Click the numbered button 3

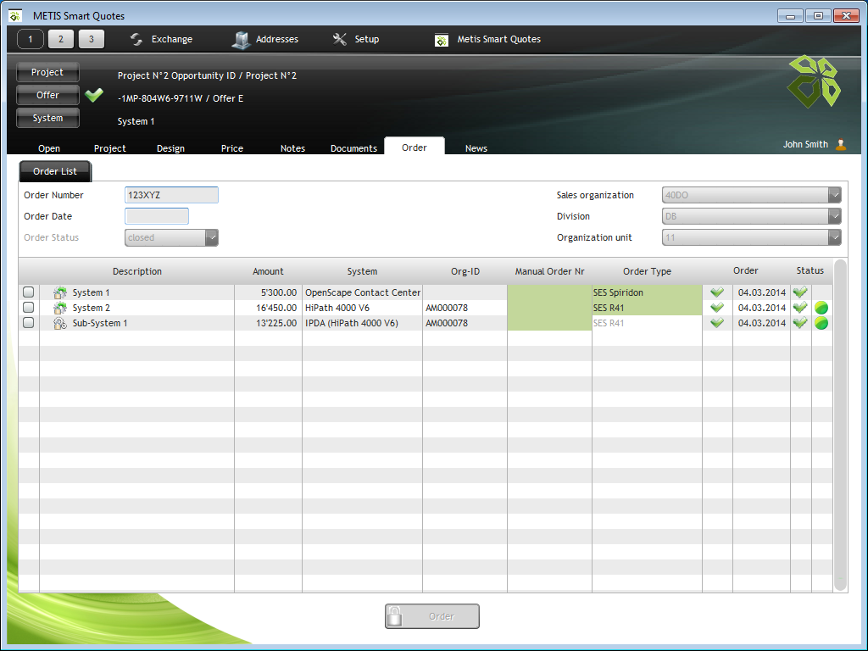[x=92, y=39]
